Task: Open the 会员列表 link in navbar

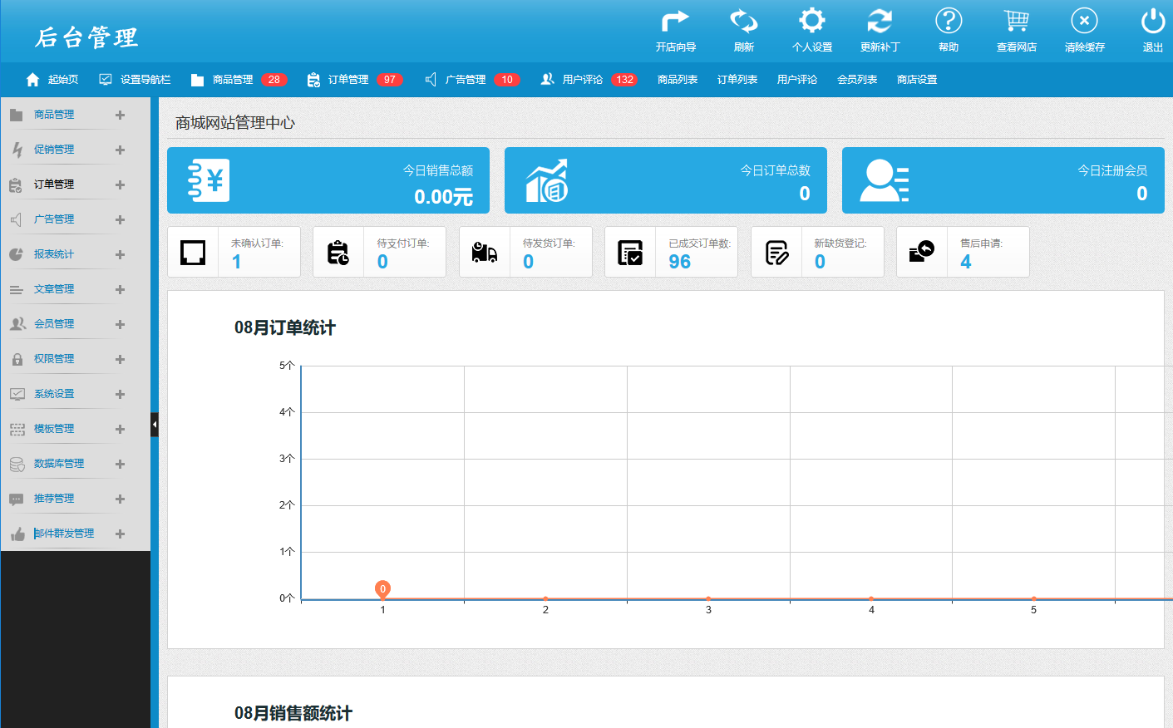Action: click(856, 80)
